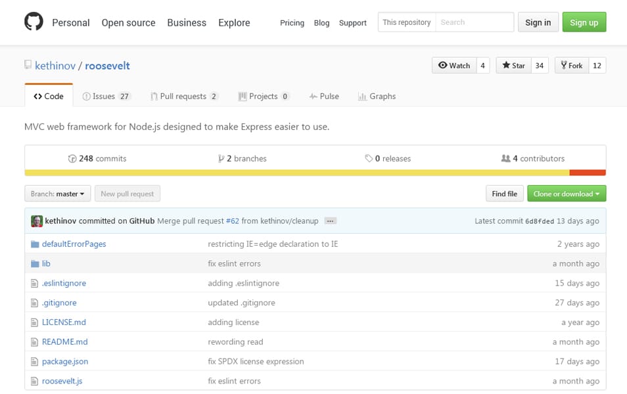627x394 pixels.
Task: Expand the Branch: master dropdown
Action: [x=58, y=194]
